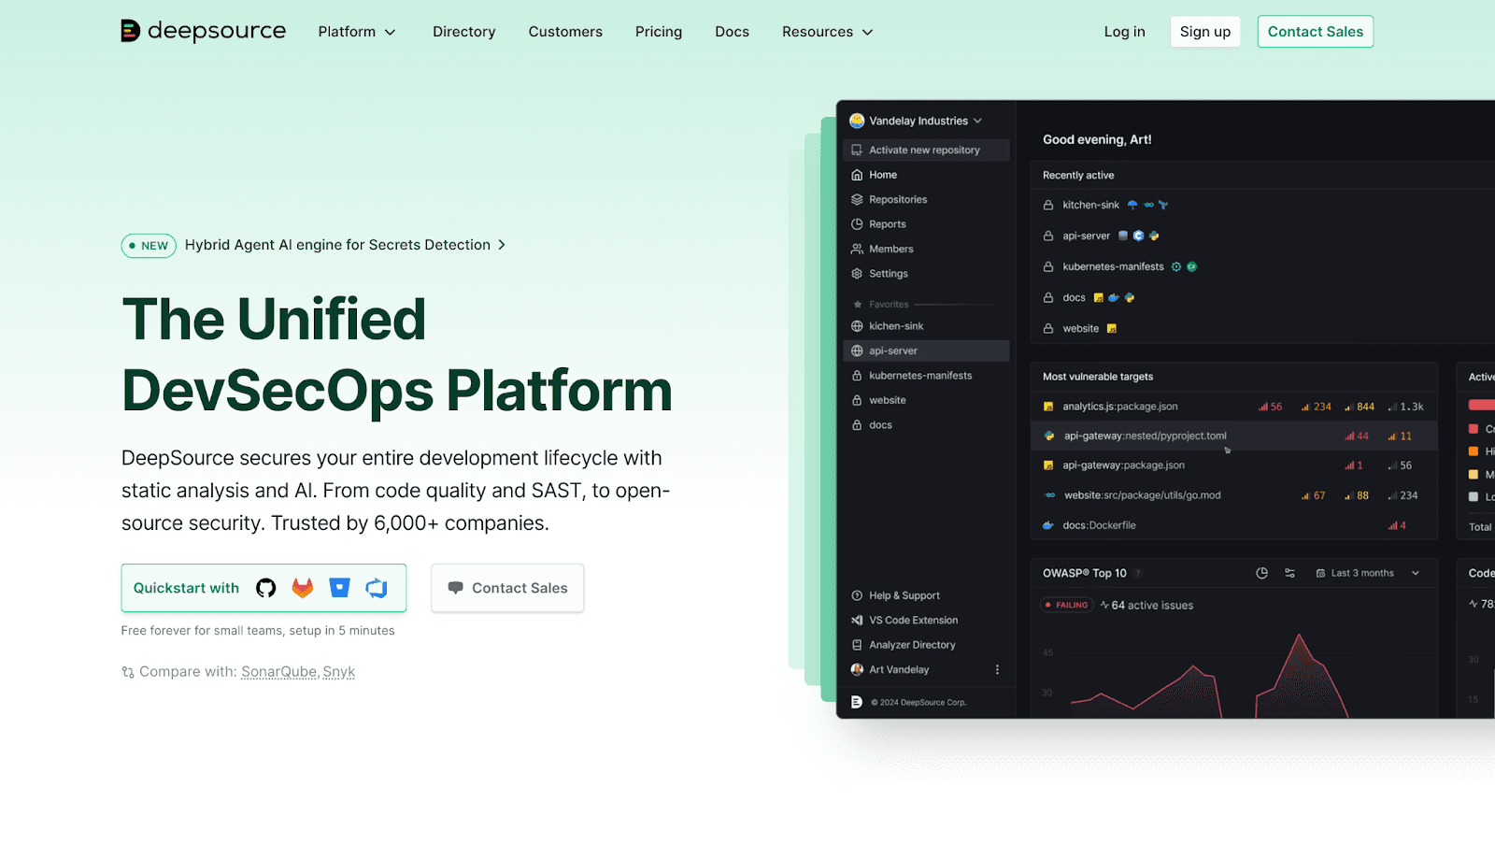Click the Sign up button
Screen dimensions: 1495x844
[1205, 32]
